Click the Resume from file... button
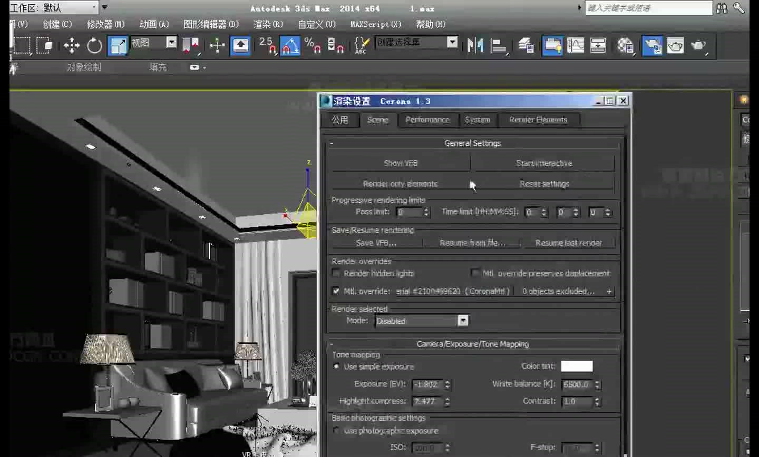Screen dimensions: 759x457 coord(472,243)
